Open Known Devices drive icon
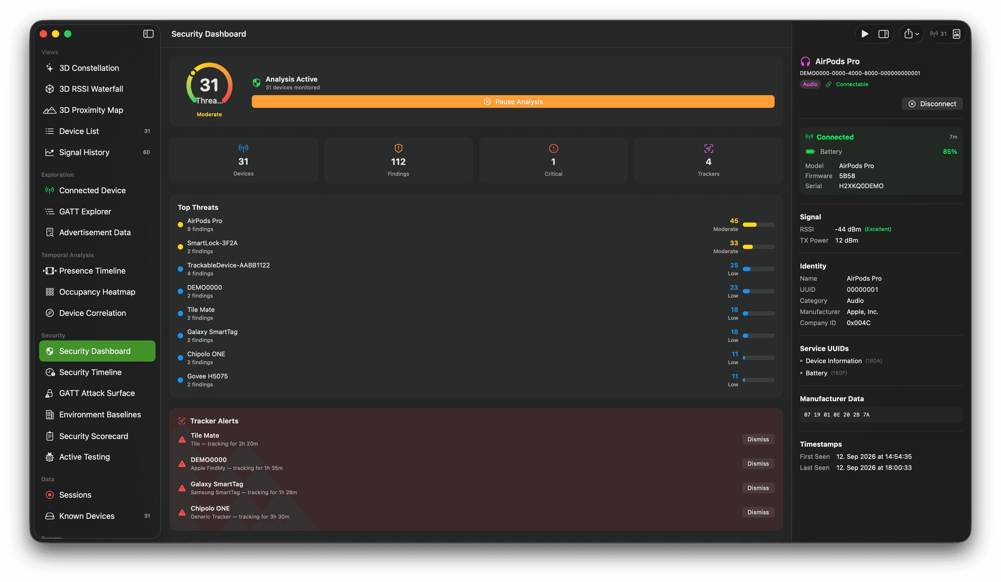1001x582 pixels. (x=50, y=516)
